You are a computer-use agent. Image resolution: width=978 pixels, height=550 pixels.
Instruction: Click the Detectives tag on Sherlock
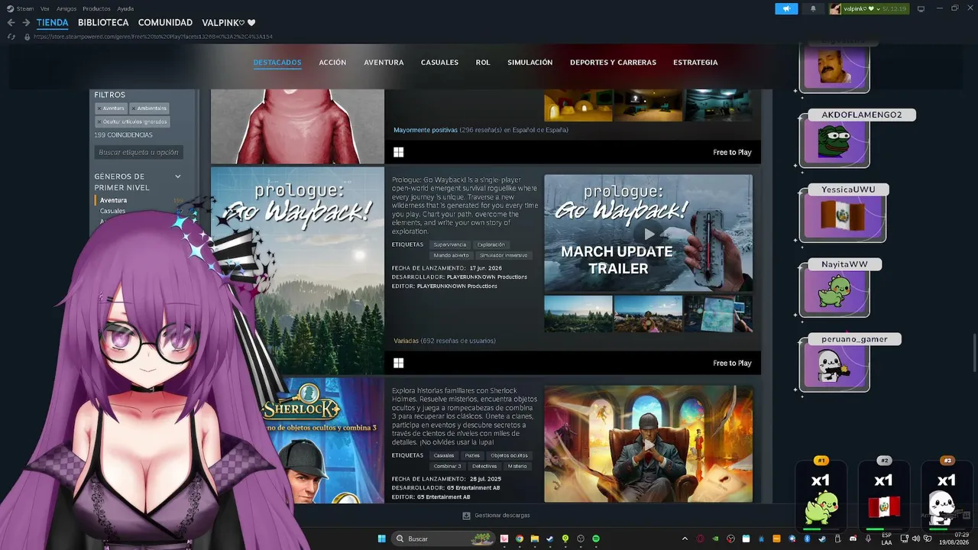pos(484,466)
